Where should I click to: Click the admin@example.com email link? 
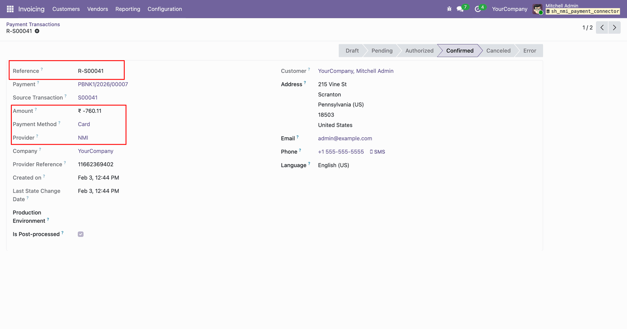(345, 138)
